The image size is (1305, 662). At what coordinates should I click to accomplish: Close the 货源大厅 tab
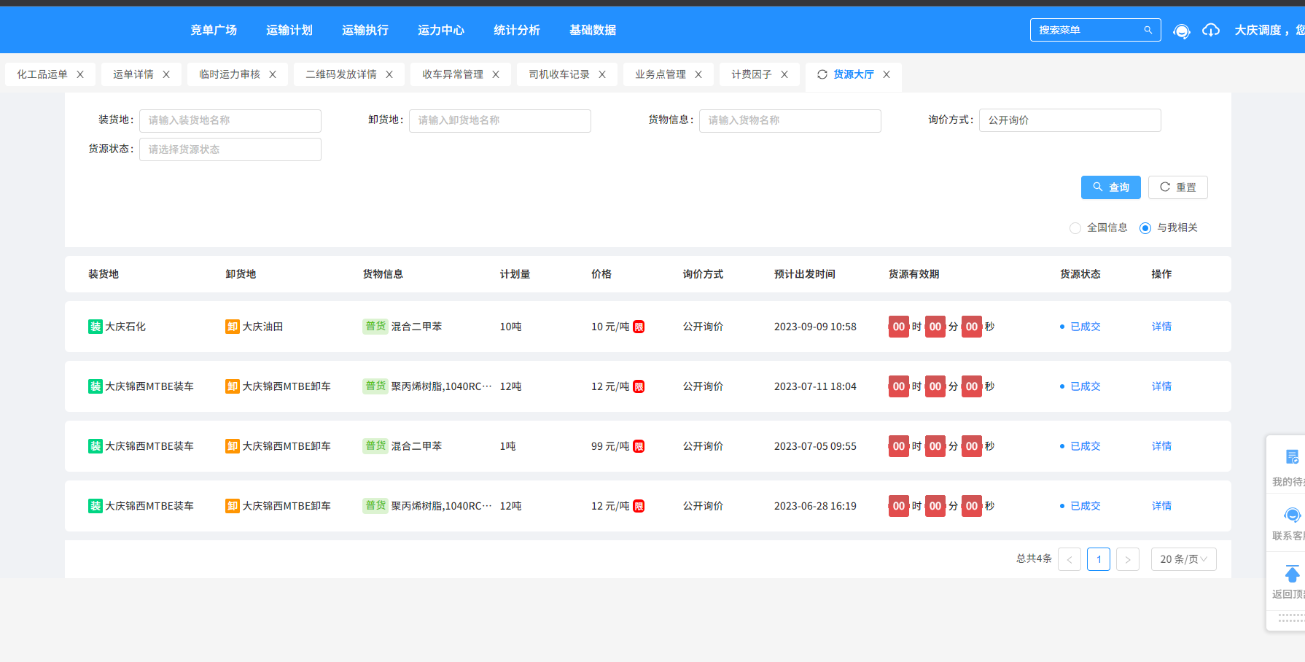pos(887,74)
